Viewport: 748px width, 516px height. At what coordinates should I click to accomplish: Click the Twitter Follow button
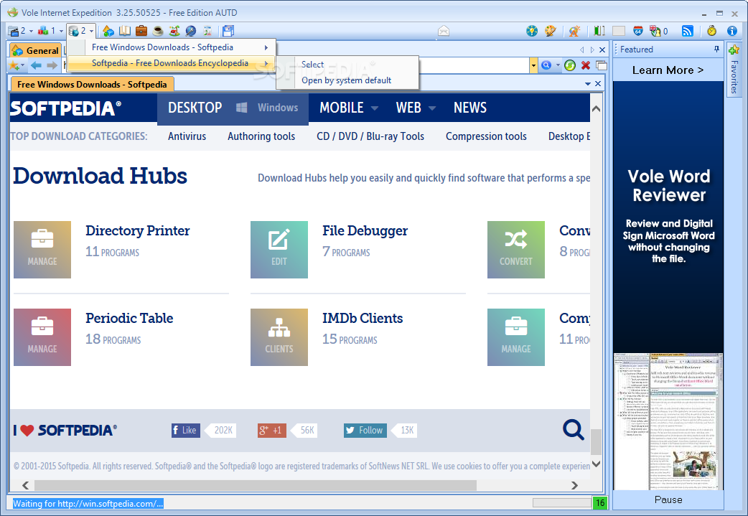(x=365, y=430)
